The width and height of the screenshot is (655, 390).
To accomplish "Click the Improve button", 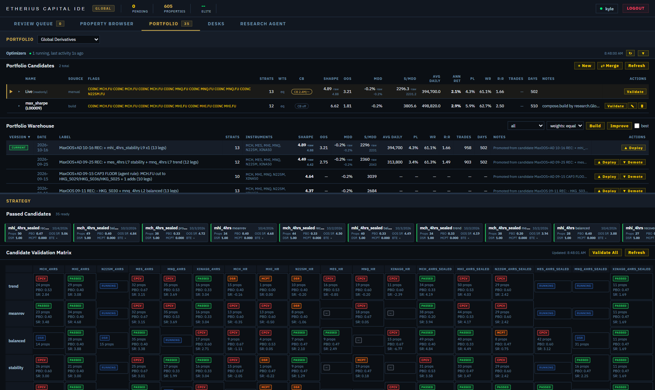I will tap(619, 126).
